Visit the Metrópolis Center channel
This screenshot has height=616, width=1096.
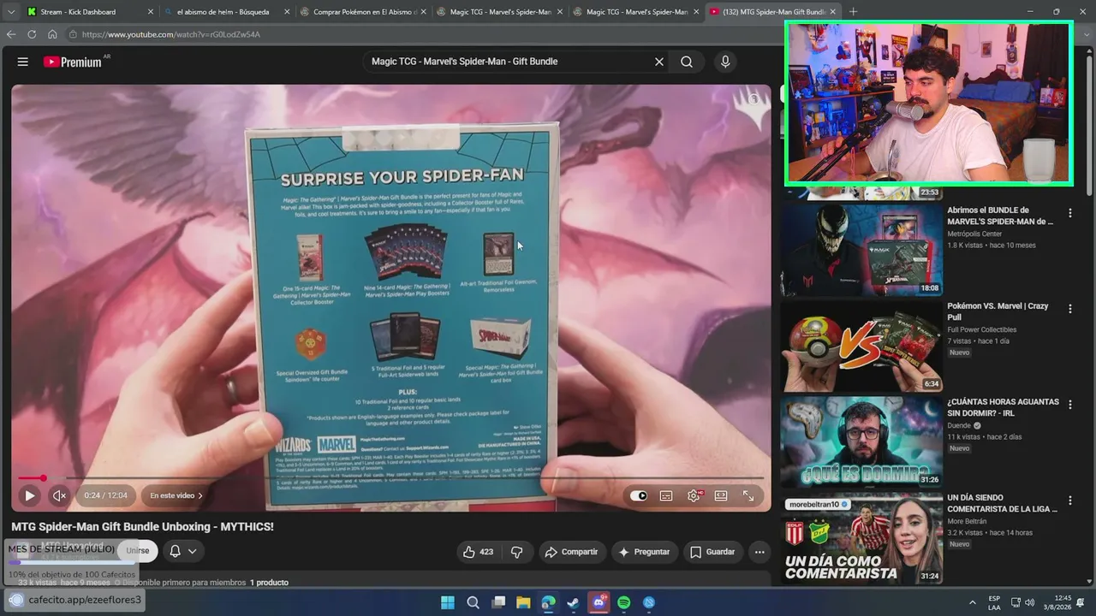tap(974, 234)
